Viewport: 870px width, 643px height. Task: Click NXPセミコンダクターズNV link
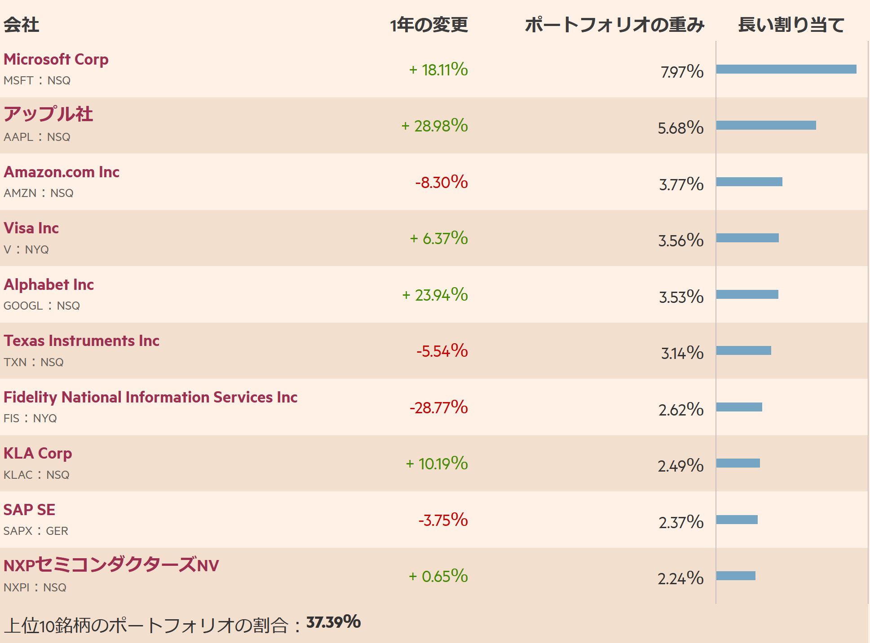[x=111, y=565]
